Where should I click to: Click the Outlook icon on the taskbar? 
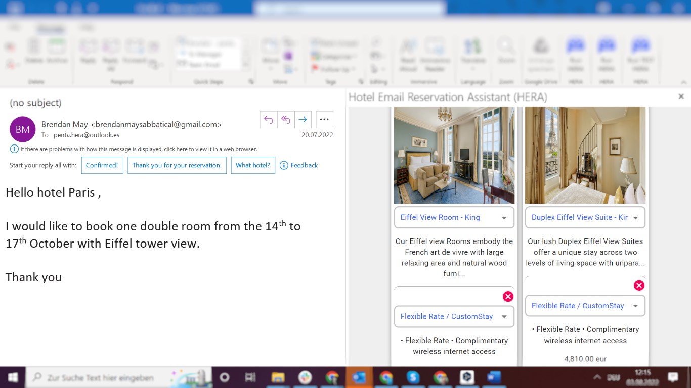point(359,377)
